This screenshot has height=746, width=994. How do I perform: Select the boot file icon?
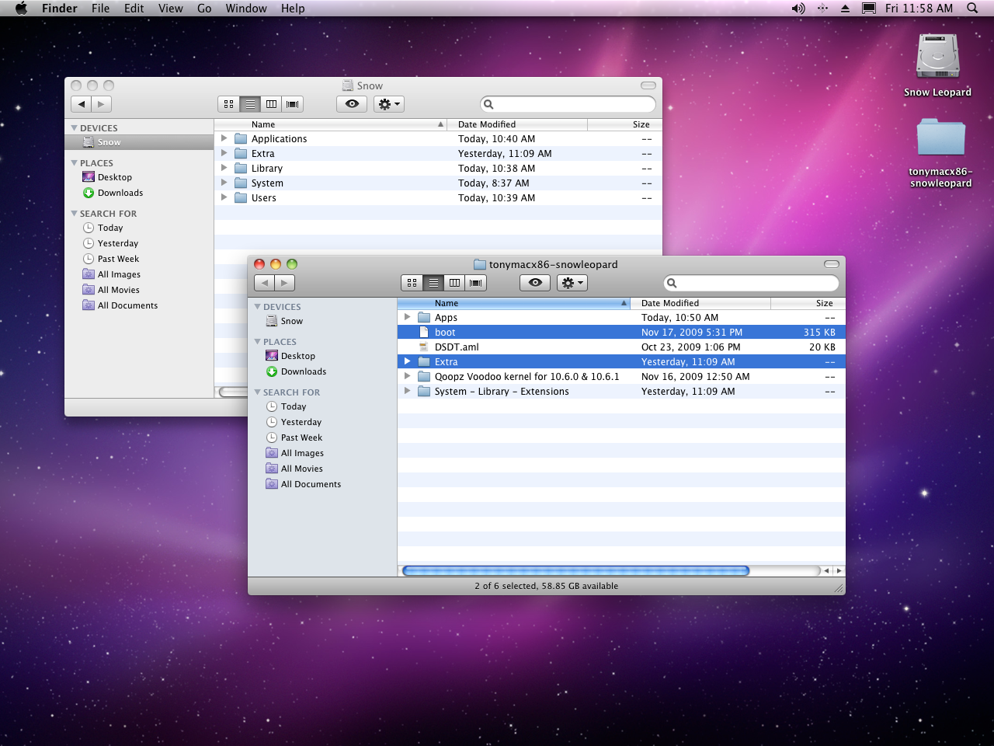click(424, 332)
